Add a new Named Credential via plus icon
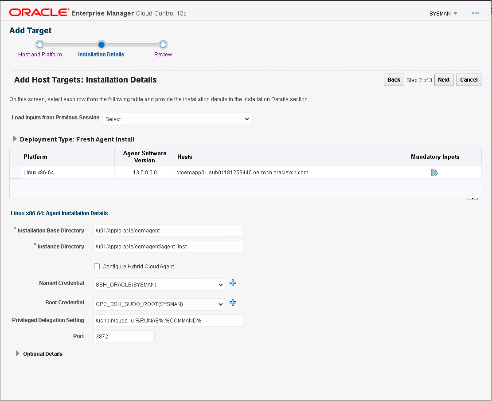 (x=233, y=283)
